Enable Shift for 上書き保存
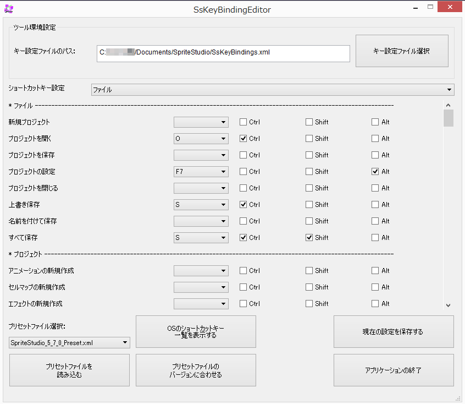This screenshot has height=404, width=465. pyautogui.click(x=309, y=205)
